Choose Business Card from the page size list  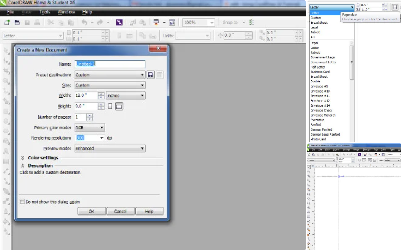tap(320, 72)
